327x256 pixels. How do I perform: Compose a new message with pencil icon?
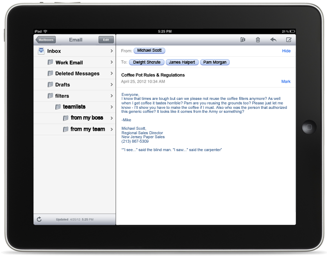point(289,39)
